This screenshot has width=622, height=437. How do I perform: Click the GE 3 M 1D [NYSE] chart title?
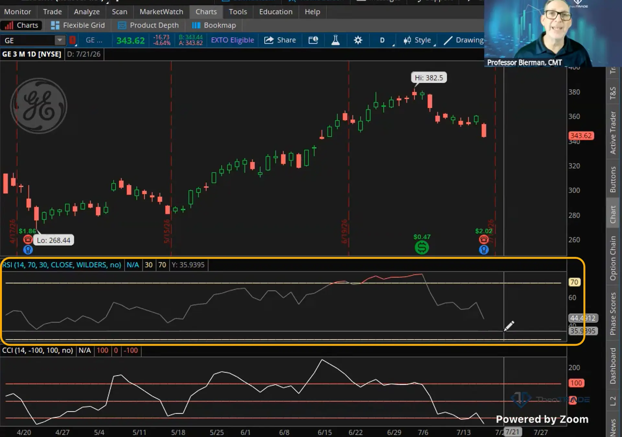coord(31,54)
